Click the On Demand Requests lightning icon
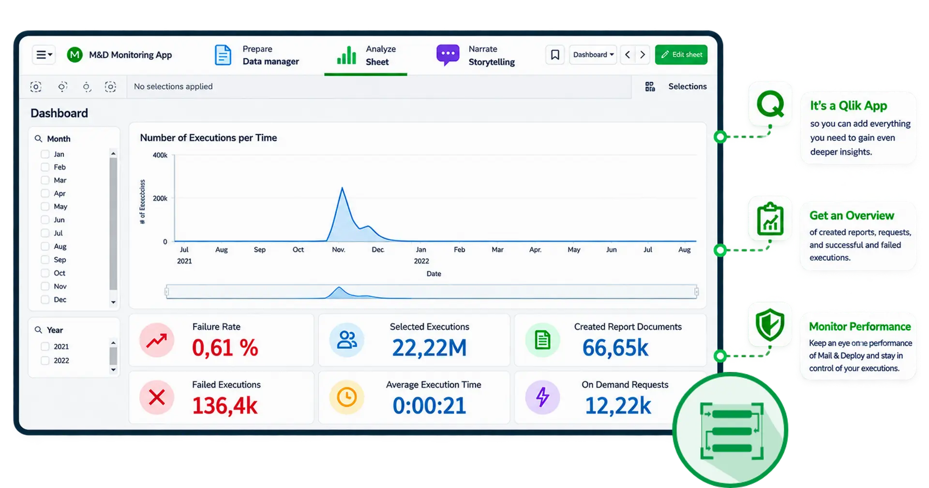 (542, 397)
